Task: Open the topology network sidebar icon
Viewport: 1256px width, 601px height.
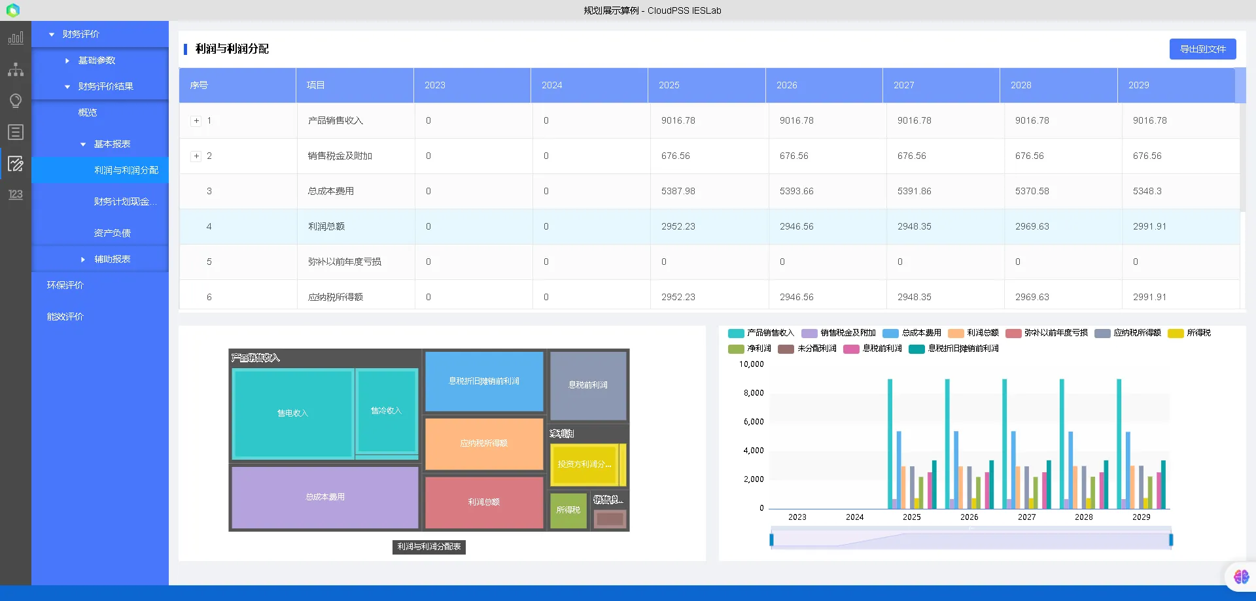Action: coord(16,69)
